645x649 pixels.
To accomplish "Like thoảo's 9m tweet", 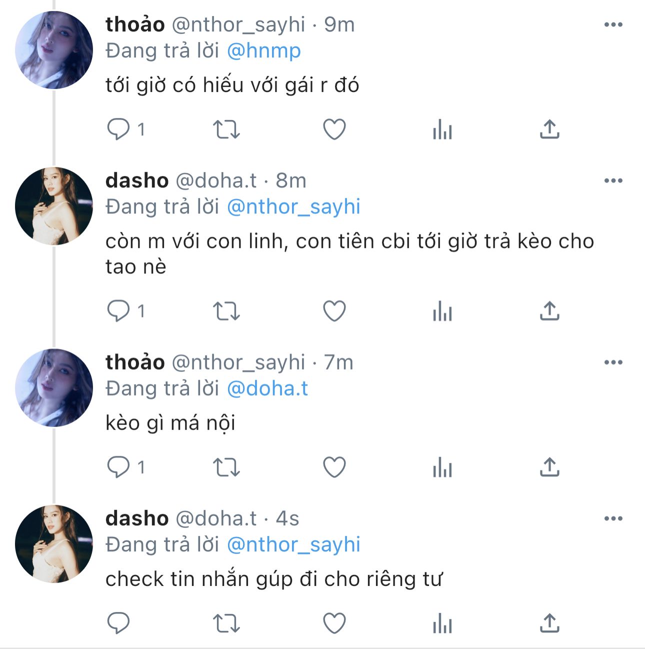I will click(x=334, y=129).
